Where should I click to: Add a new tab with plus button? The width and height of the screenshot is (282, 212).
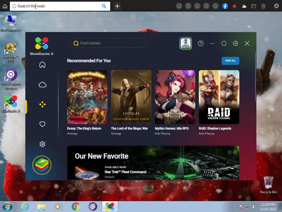tap(117, 6)
